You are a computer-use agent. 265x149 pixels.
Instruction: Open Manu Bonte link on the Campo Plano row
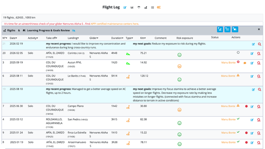pyautogui.click(x=228, y=106)
